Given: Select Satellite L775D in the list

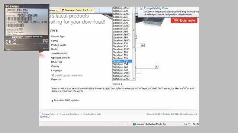Looking at the screenshot, I should point(122,49).
